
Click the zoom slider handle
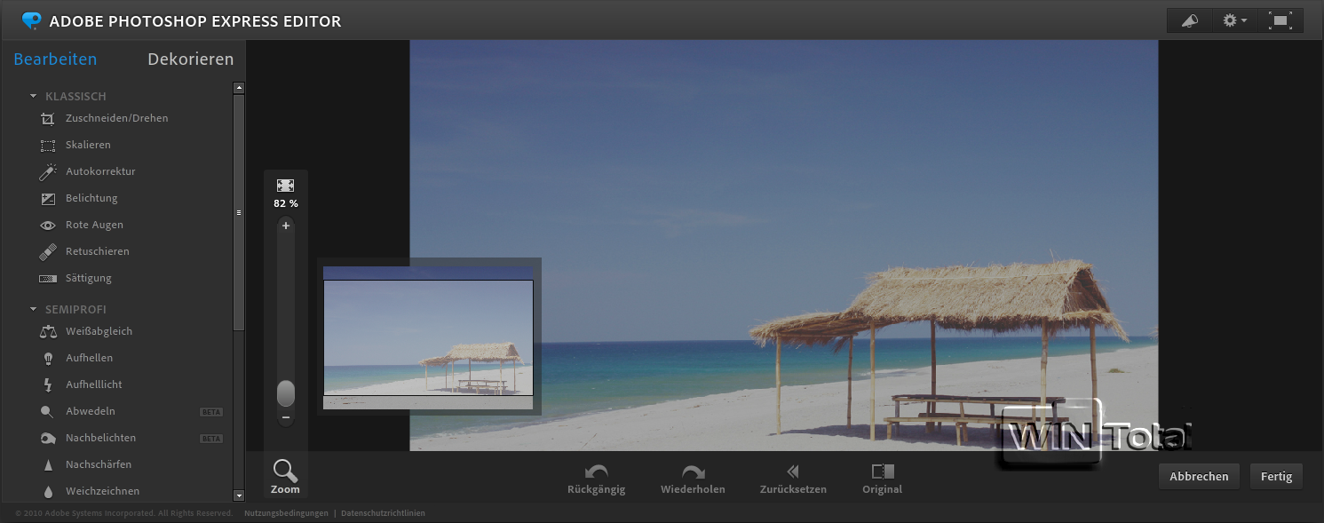(286, 392)
